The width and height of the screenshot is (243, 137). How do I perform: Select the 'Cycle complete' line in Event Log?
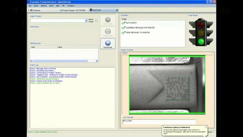45,83
